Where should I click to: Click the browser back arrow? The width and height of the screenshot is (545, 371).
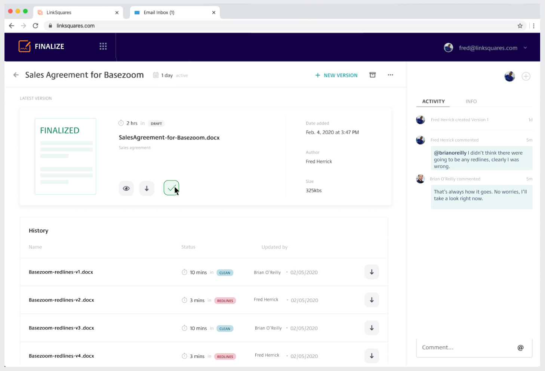click(12, 26)
